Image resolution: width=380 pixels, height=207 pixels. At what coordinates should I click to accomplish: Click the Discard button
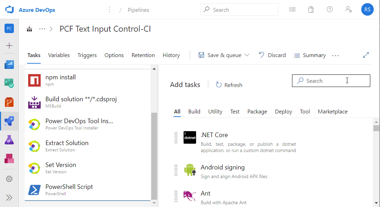[272, 55]
